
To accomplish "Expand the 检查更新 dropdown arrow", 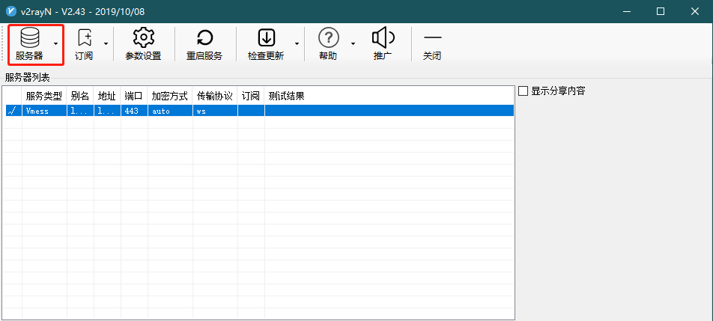I will [297, 44].
